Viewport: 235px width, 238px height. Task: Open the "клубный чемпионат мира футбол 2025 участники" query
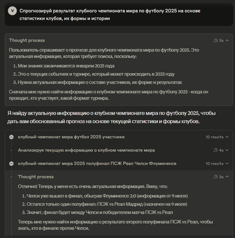(x=71, y=137)
